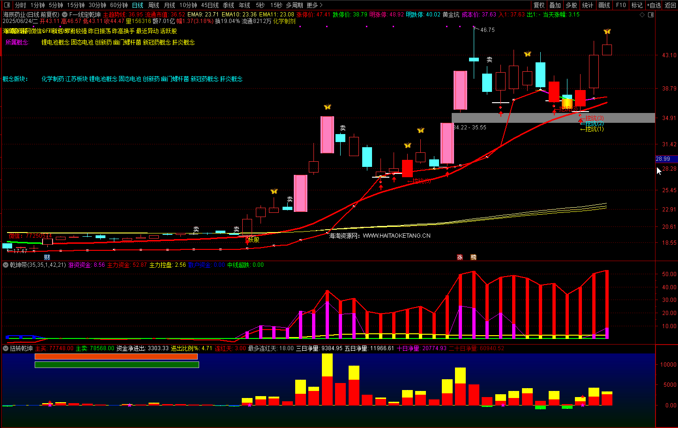Click the 乾坤带(35,35,1,42,21) indicator title
678x428 pixels.
pyautogui.click(x=38, y=265)
